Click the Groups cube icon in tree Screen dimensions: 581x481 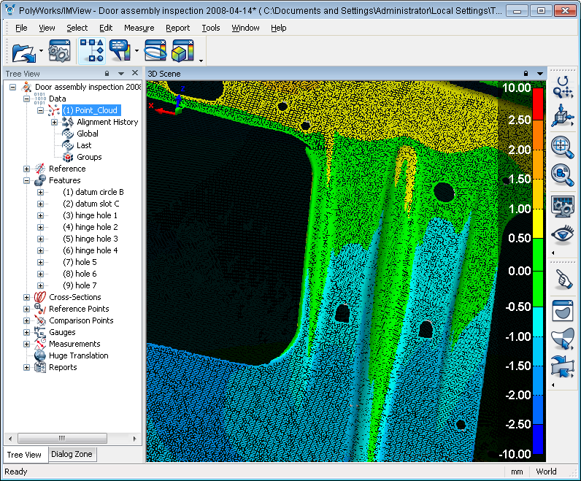tap(68, 157)
